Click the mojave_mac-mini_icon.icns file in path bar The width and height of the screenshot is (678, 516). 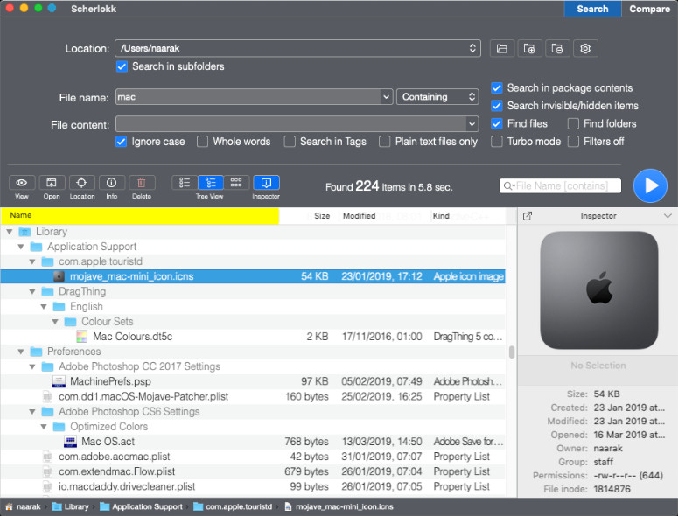[x=339, y=507]
